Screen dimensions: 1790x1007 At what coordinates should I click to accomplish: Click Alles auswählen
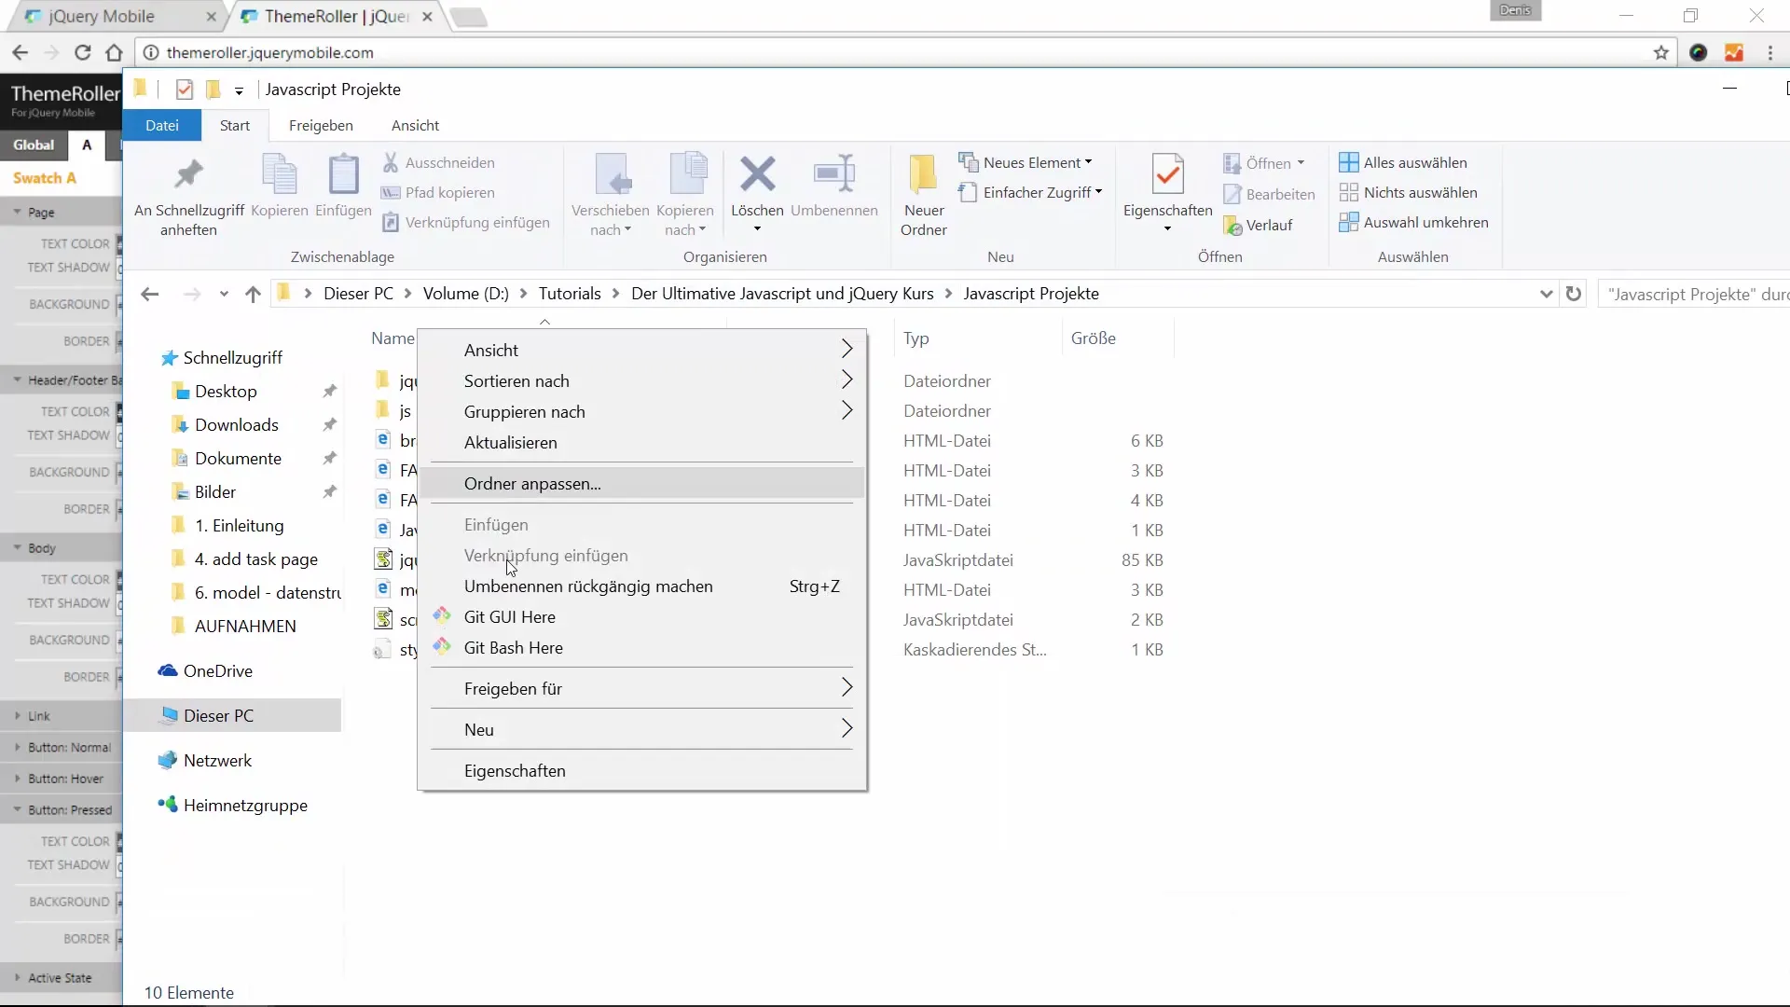pyautogui.click(x=1403, y=162)
